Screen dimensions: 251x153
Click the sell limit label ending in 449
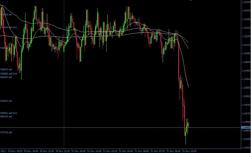[x=8, y=27]
